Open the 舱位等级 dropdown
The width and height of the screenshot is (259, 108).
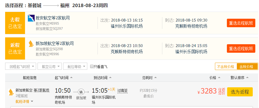[x=75, y=66]
